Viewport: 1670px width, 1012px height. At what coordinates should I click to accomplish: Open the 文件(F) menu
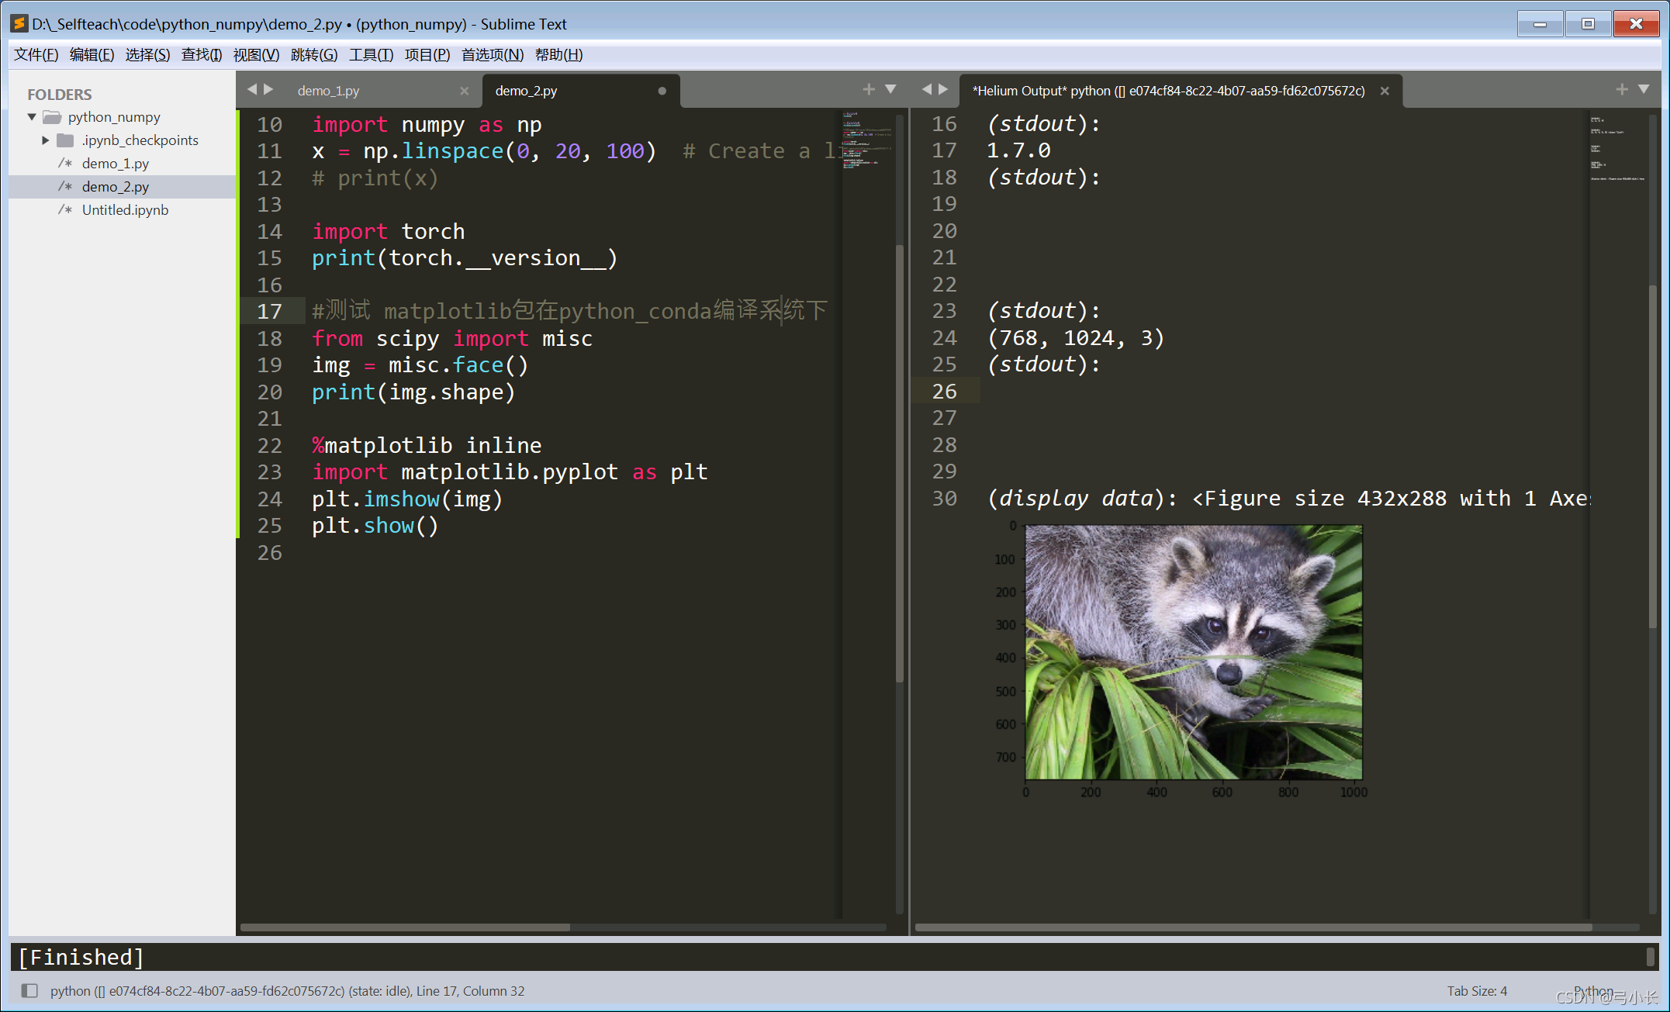[33, 55]
